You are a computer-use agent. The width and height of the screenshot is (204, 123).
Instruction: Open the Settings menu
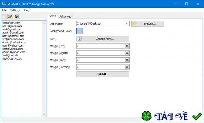(15, 10)
